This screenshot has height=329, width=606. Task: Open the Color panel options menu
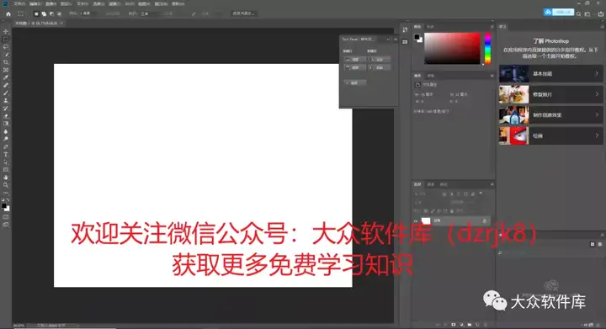point(492,27)
